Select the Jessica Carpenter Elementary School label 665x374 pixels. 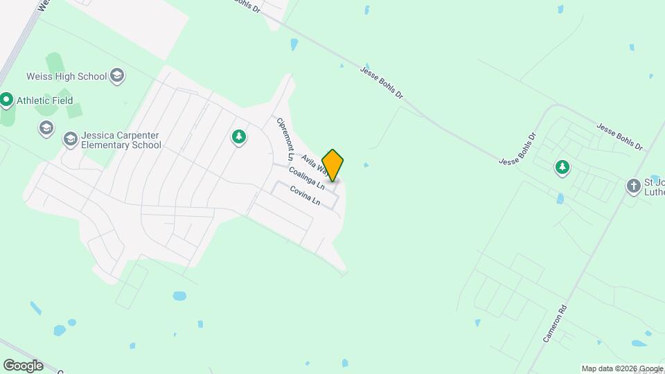(x=121, y=141)
